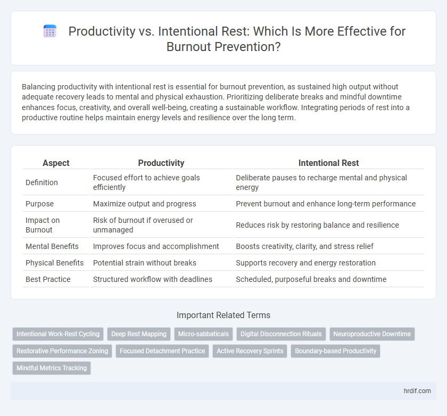
Task: Select the Best Practice row label
Action: (x=48, y=279)
